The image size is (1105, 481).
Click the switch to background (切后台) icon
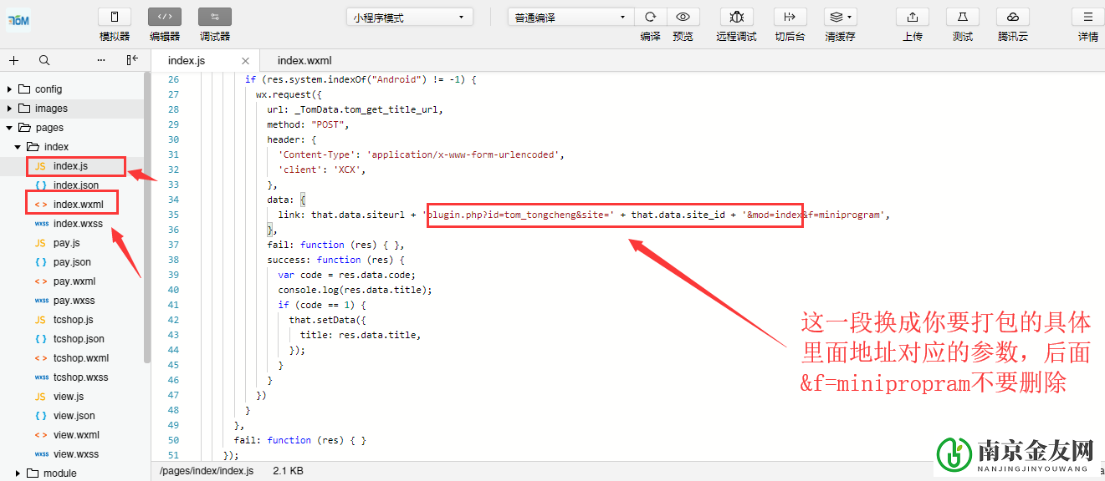click(790, 18)
